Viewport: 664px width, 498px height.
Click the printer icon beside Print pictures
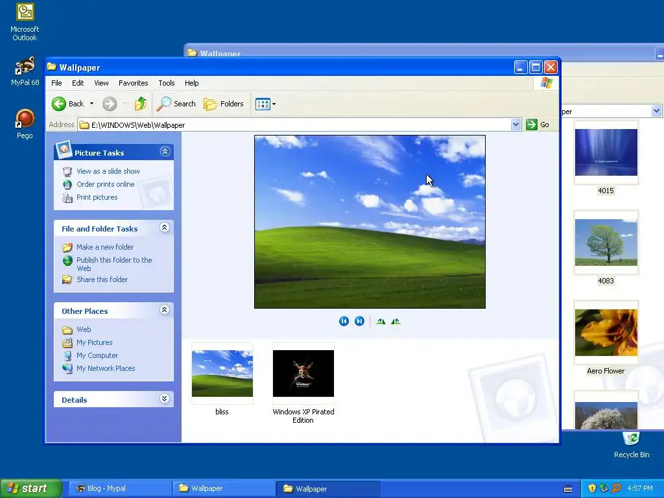tap(67, 198)
